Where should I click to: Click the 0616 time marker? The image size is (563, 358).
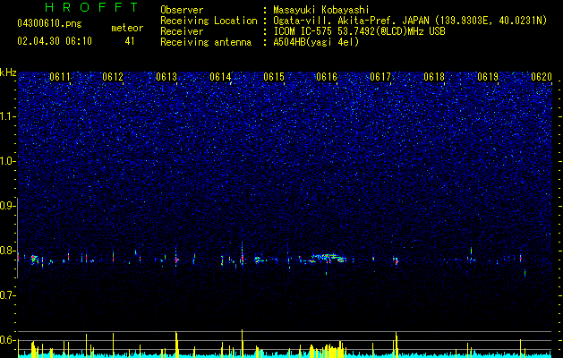tap(327, 77)
